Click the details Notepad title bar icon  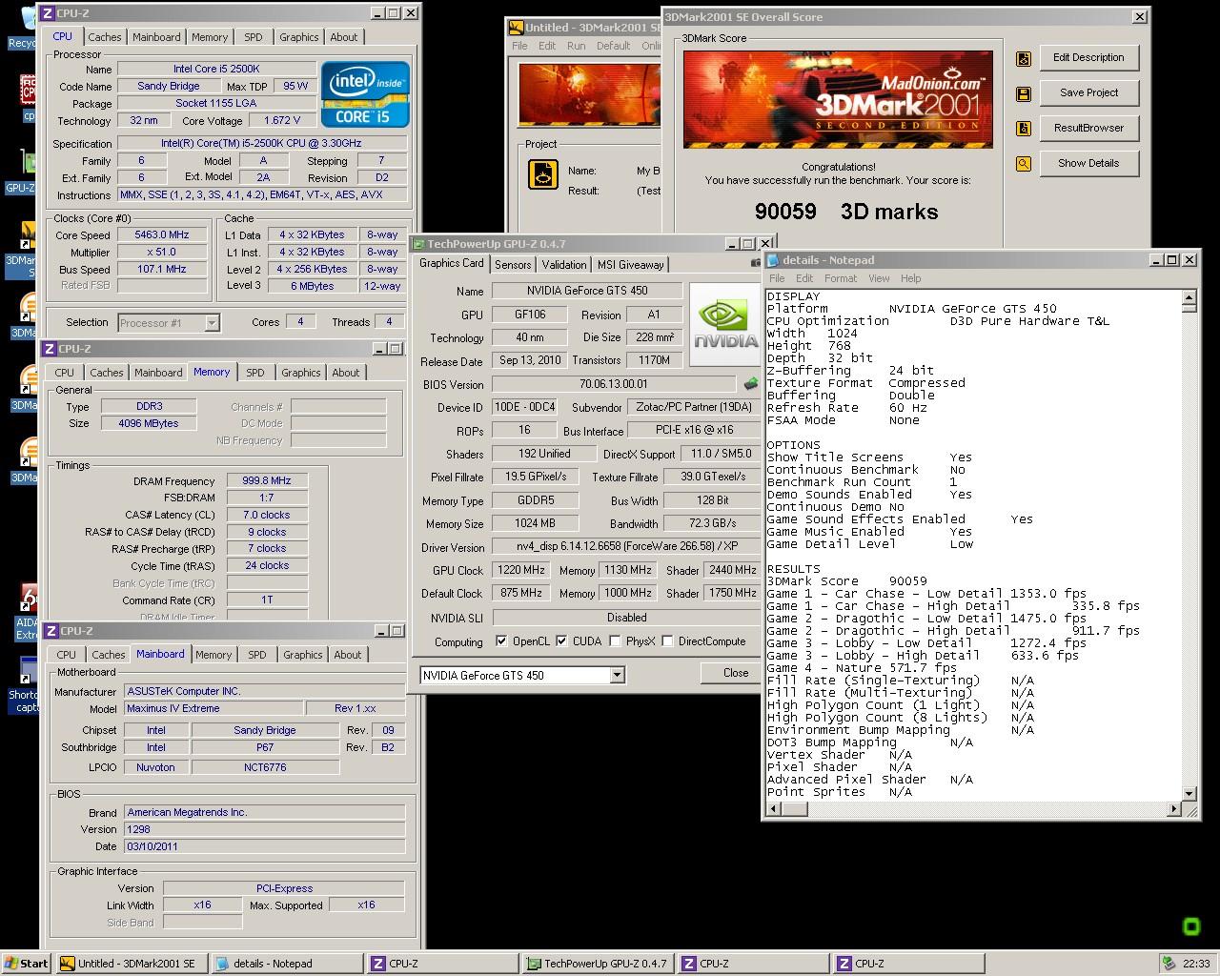click(773, 260)
